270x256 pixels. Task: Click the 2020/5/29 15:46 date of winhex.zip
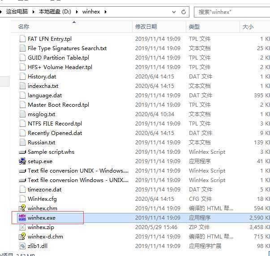(x=156, y=227)
